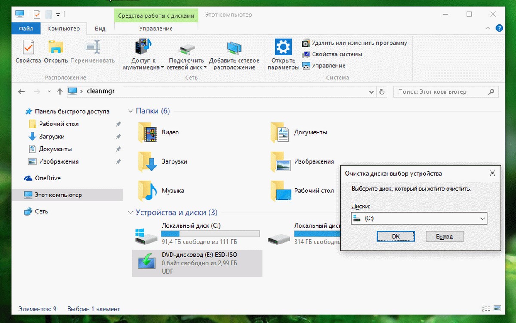The width and height of the screenshot is (516, 323).
Task: Select the Видео folder icon
Action: (x=148, y=132)
